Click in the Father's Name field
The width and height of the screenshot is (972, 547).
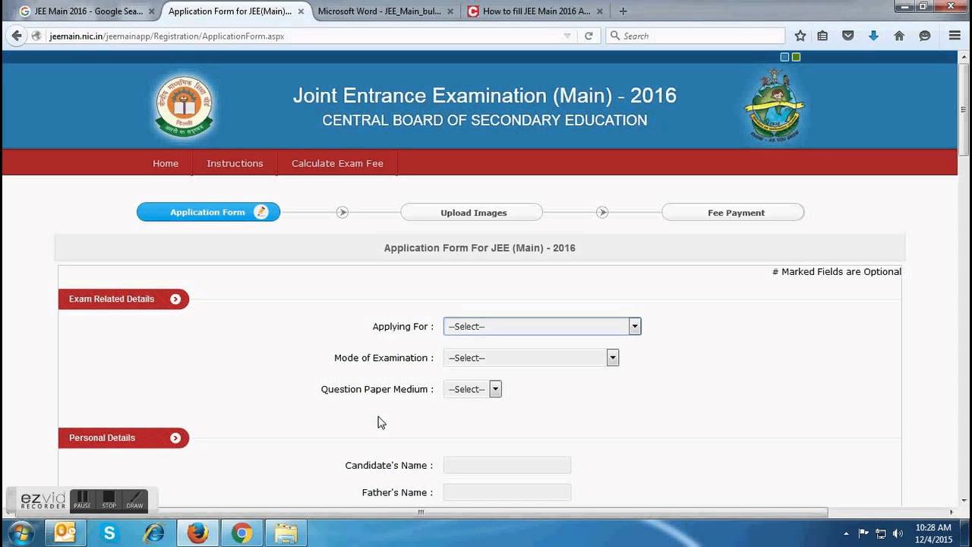507,492
